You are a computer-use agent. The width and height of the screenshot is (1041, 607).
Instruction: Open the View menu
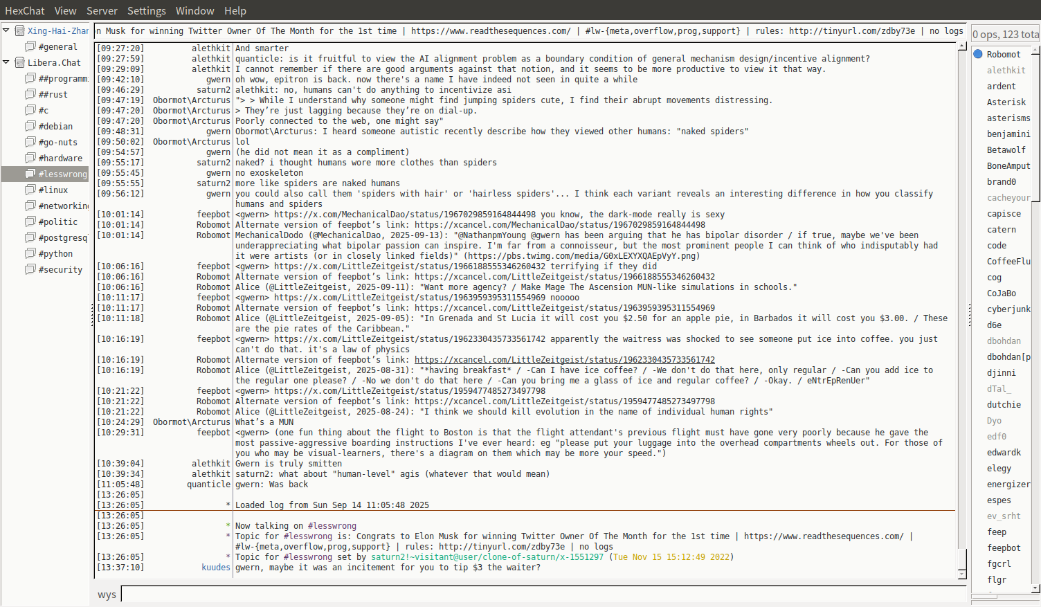tap(66, 10)
